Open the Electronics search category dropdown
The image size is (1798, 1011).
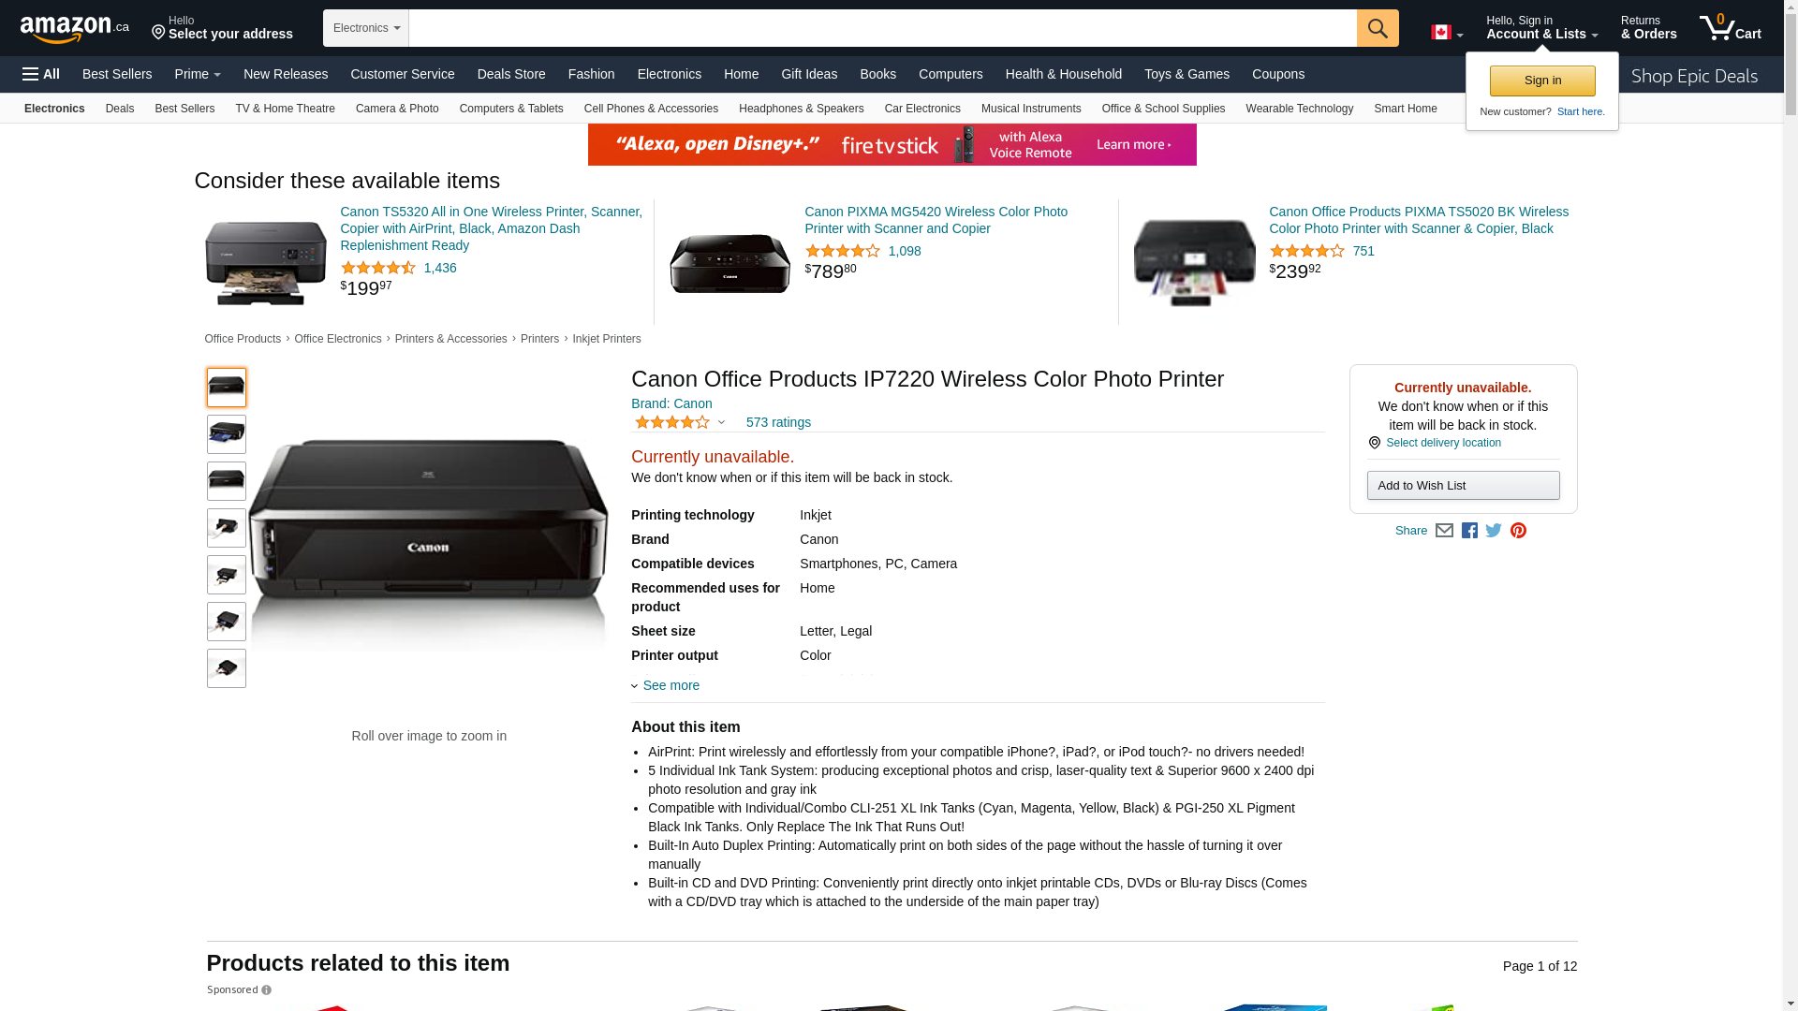pos(366,28)
